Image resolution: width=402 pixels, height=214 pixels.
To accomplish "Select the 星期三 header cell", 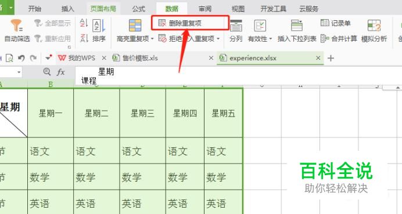I will [x=143, y=113].
